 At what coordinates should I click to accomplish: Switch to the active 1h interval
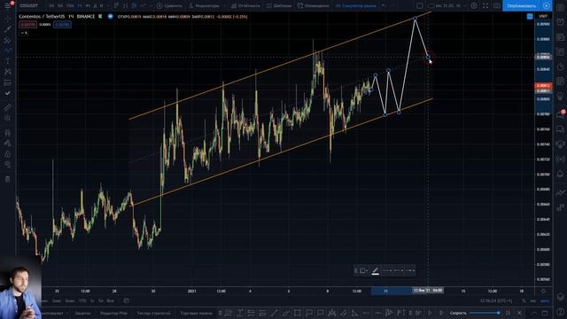pyautogui.click(x=80, y=5)
